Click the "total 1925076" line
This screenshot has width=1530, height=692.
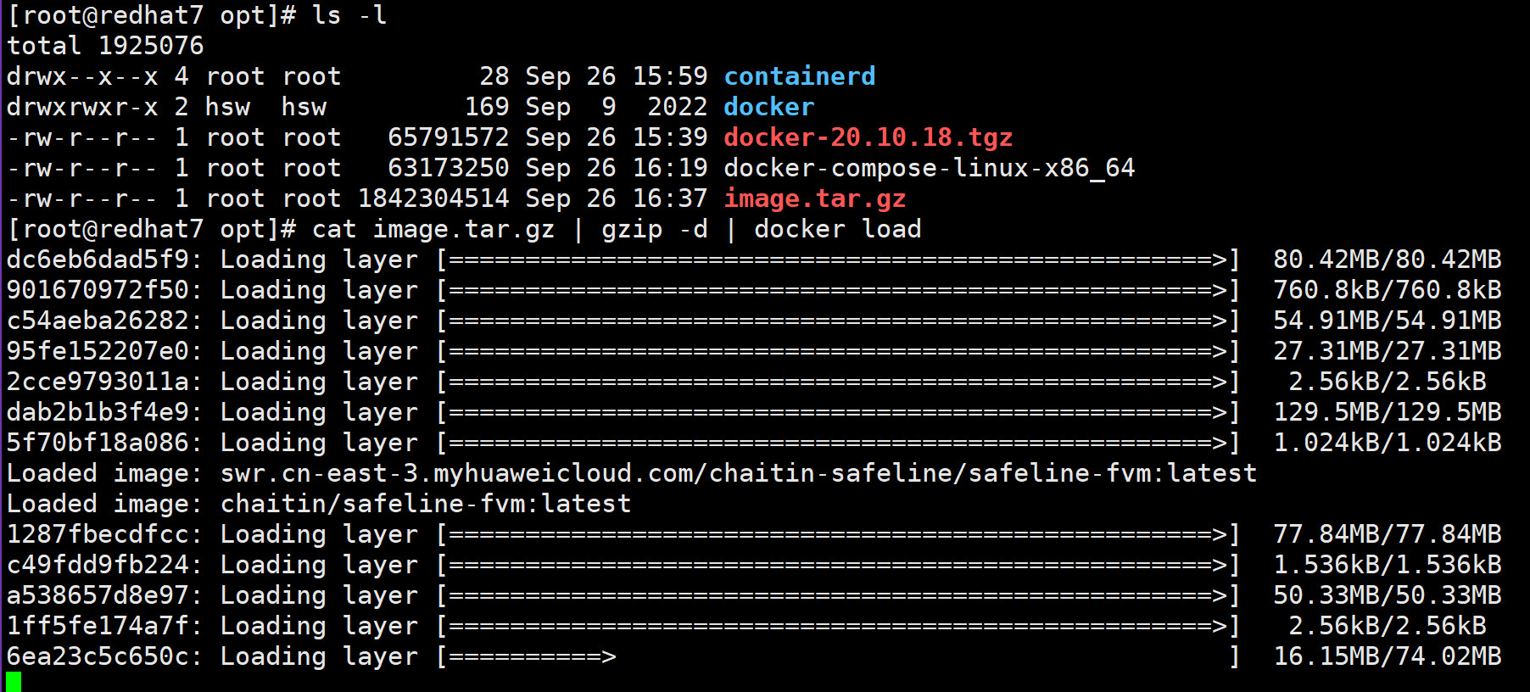click(x=105, y=46)
